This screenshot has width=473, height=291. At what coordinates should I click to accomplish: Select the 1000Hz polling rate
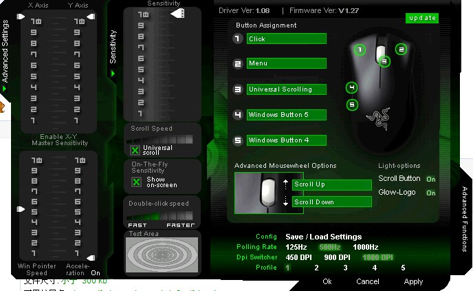365,247
